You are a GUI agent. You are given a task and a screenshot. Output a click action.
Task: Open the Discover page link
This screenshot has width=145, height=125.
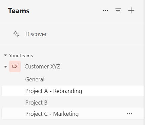[36, 34]
